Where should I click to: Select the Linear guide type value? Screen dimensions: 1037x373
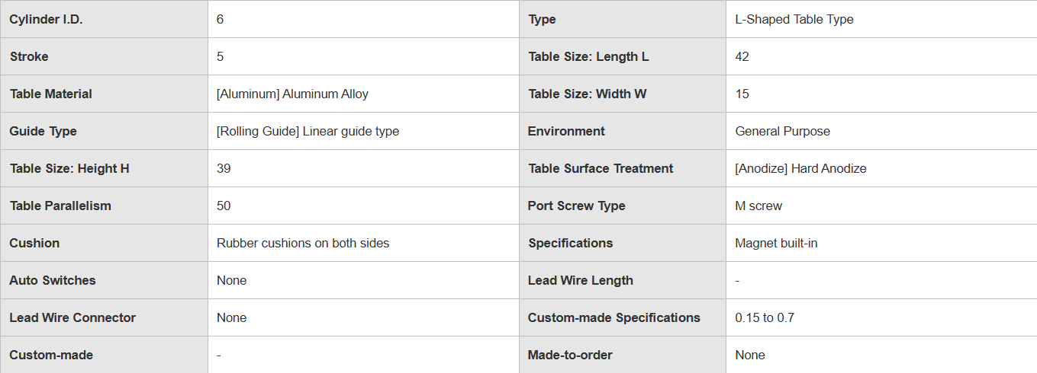click(x=308, y=131)
